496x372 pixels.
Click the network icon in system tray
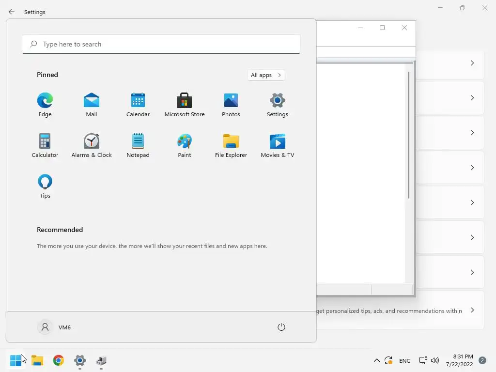(423, 360)
